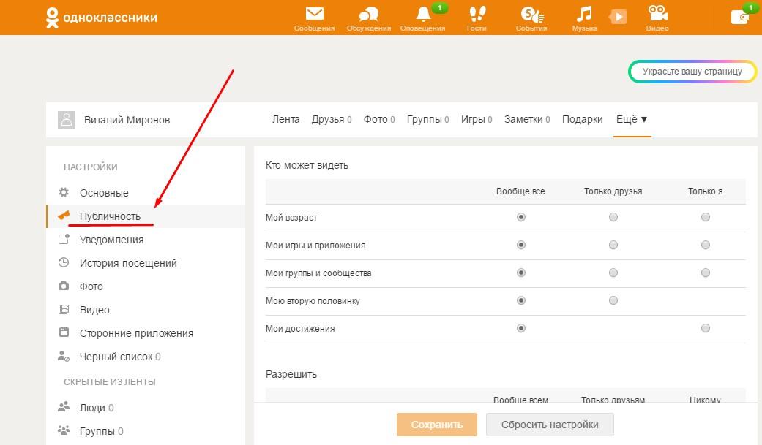Open the Лента tab
The image size is (762, 445).
(x=285, y=119)
